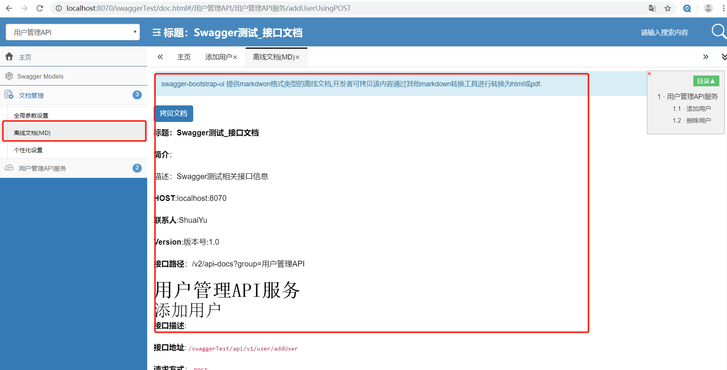727x370 pixels.
Task: Click the blue markdown info notice text
Action: tap(351, 84)
